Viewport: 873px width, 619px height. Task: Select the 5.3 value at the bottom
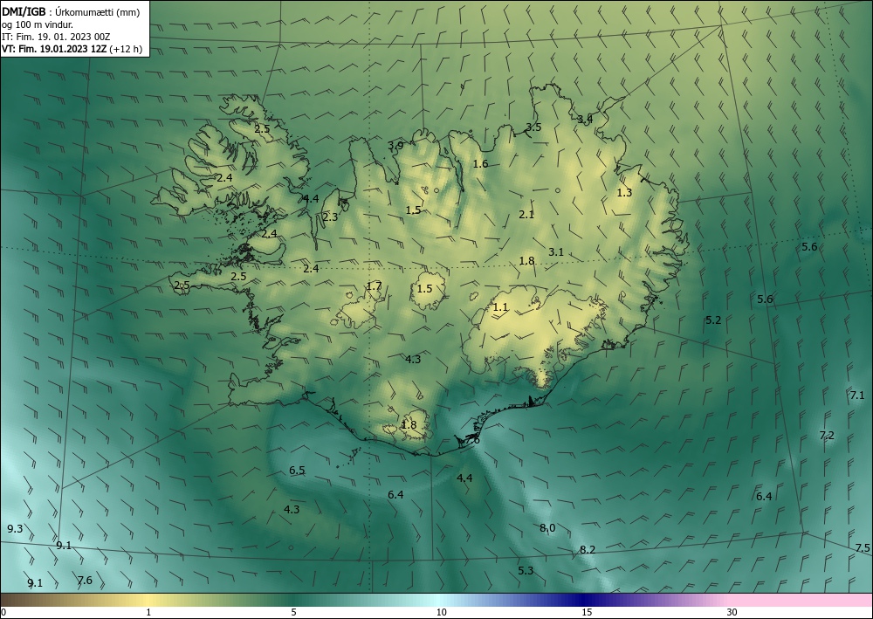tap(526, 571)
